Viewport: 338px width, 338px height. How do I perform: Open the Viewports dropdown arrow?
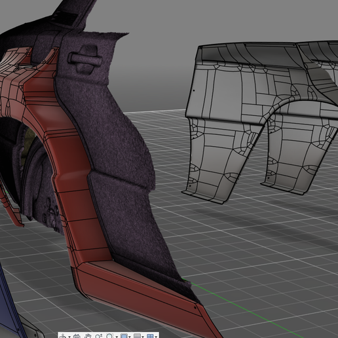click(156, 337)
